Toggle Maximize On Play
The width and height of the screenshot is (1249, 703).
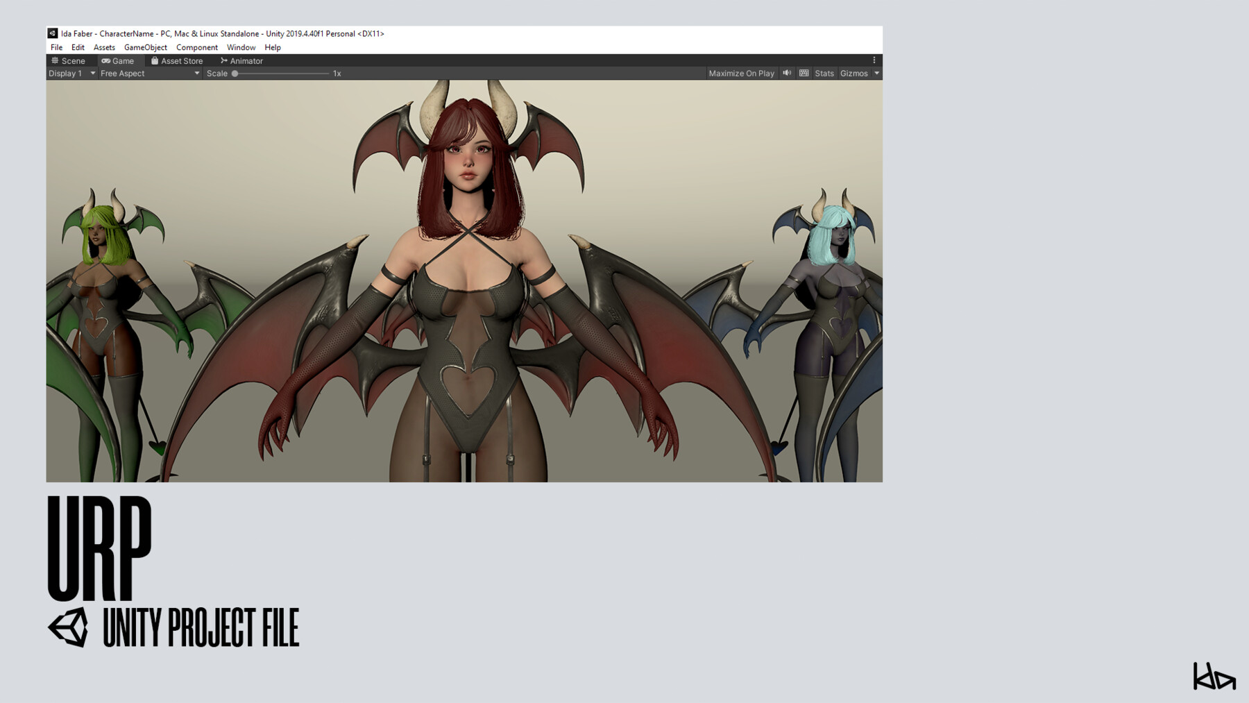[x=741, y=74]
